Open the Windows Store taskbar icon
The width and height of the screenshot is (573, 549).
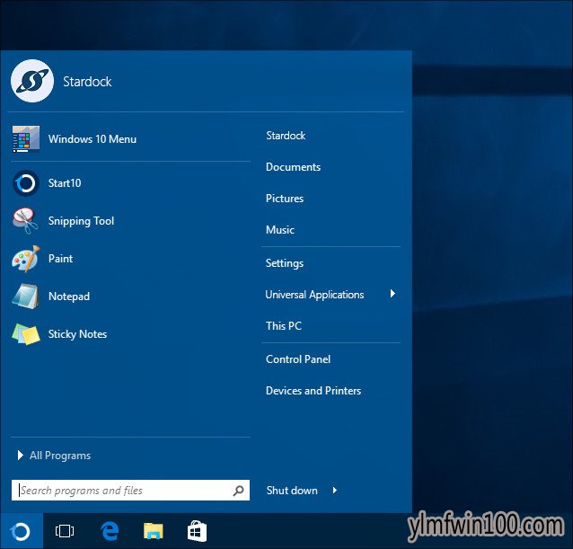pyautogui.click(x=197, y=531)
